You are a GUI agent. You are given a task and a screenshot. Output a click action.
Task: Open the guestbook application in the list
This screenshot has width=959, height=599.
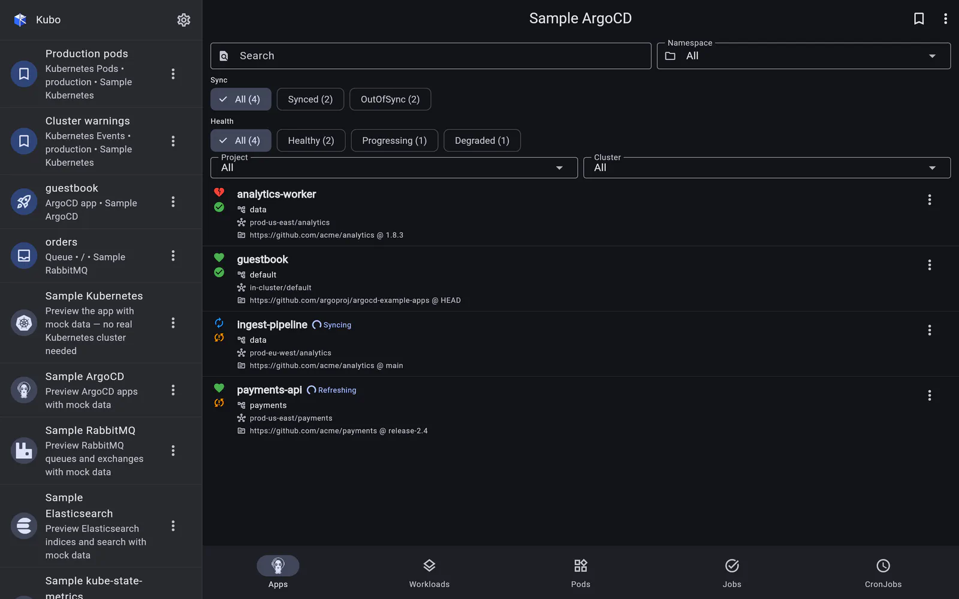580,279
